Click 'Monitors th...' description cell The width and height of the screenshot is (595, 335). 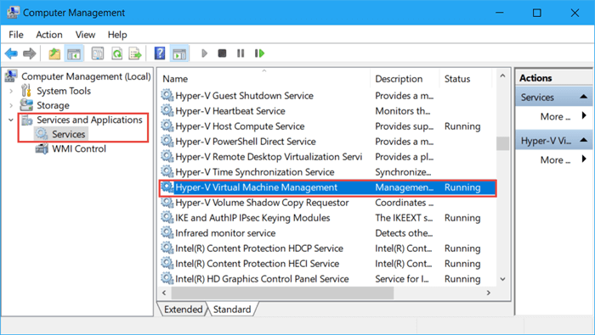pos(403,111)
